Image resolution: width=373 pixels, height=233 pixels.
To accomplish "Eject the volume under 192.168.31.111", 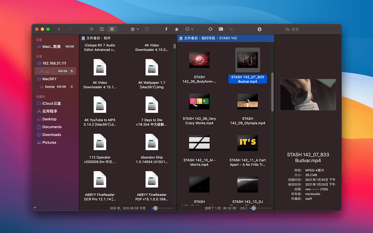I will (x=72, y=71).
